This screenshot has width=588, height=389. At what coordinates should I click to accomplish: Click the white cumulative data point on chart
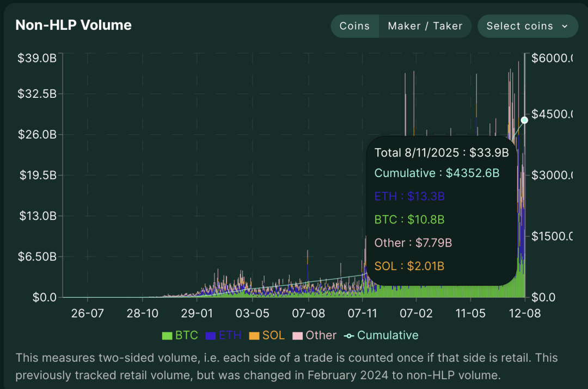point(524,120)
